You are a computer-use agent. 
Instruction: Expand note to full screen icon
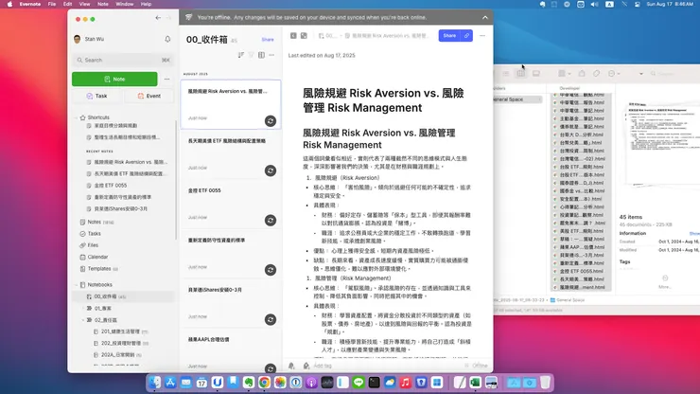coord(304,35)
